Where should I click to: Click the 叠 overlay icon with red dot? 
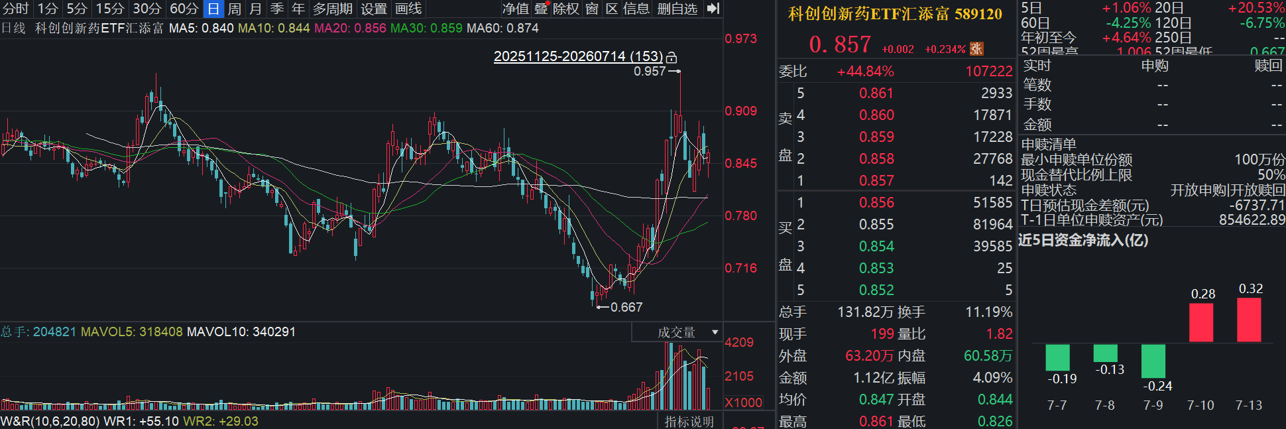(x=541, y=9)
